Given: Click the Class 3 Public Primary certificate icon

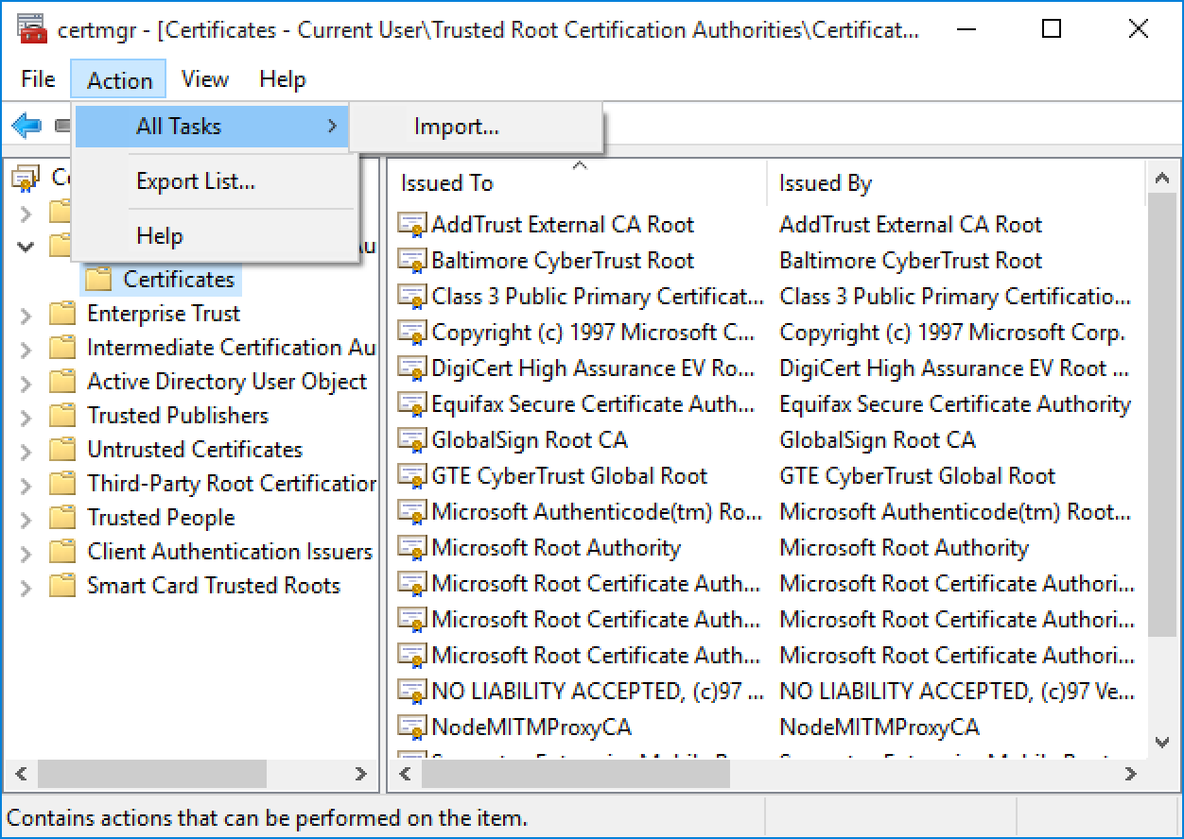Looking at the screenshot, I should click(x=412, y=297).
